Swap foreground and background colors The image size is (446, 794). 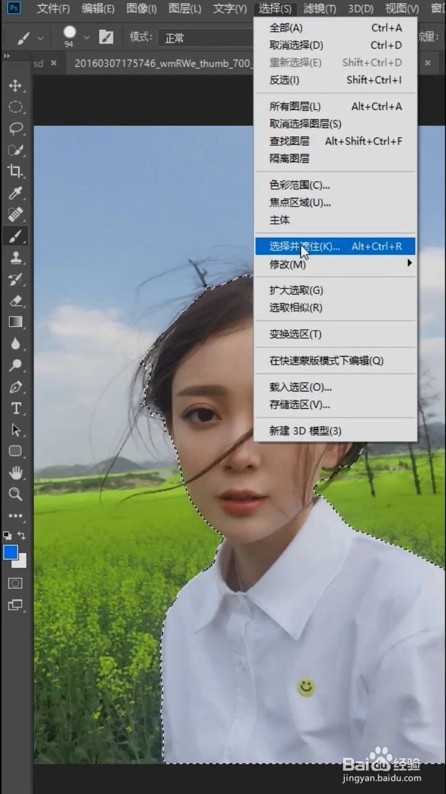pos(22,535)
